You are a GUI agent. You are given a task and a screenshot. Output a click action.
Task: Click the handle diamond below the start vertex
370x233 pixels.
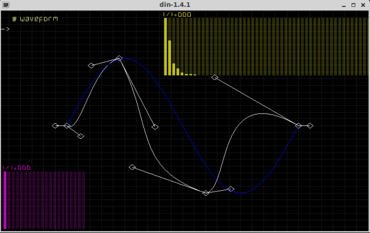pyautogui.click(x=80, y=136)
